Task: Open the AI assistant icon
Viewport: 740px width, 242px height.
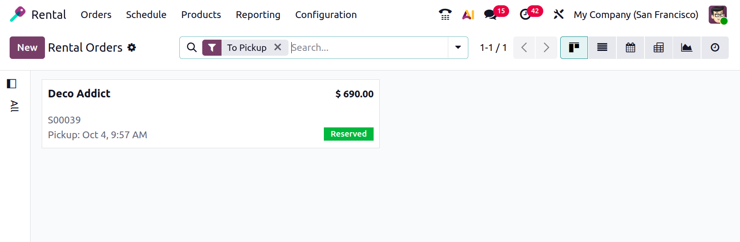Action: (x=468, y=15)
